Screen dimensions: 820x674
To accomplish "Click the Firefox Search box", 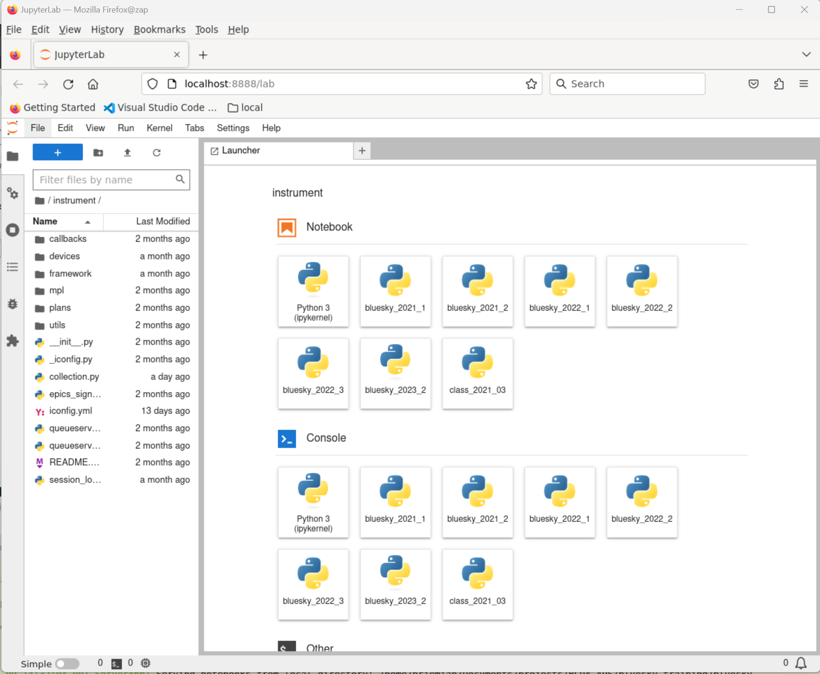I will click(627, 84).
